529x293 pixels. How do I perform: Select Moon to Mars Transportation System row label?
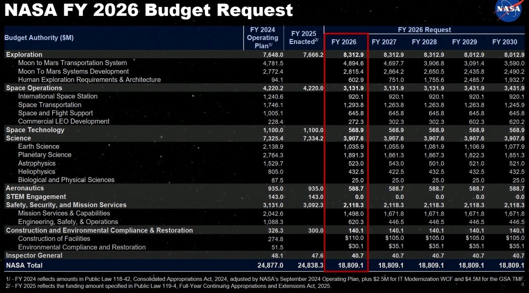pyautogui.click(x=72, y=63)
